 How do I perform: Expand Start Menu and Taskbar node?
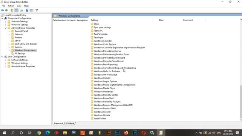pyautogui.click(x=9, y=44)
